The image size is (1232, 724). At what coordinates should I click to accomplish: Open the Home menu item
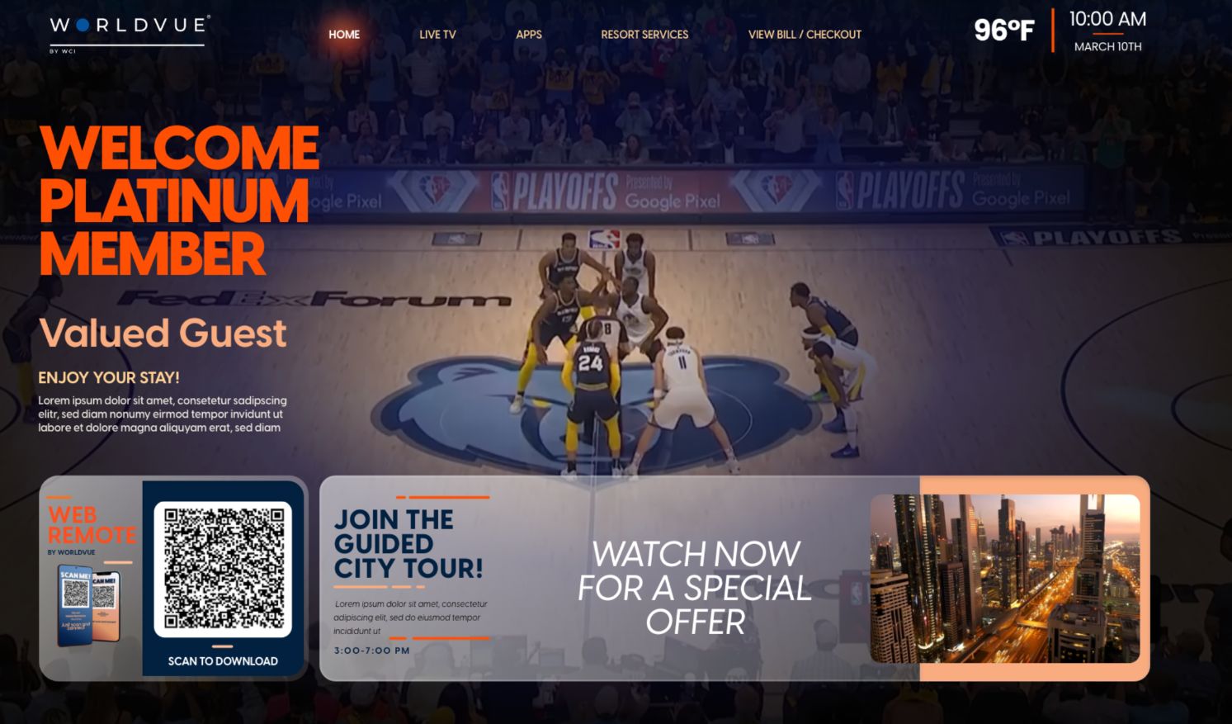pos(344,35)
